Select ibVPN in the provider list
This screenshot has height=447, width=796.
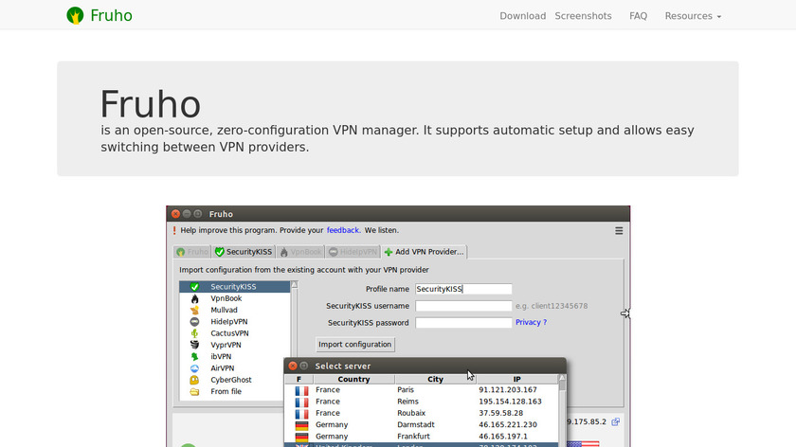[x=235, y=357]
